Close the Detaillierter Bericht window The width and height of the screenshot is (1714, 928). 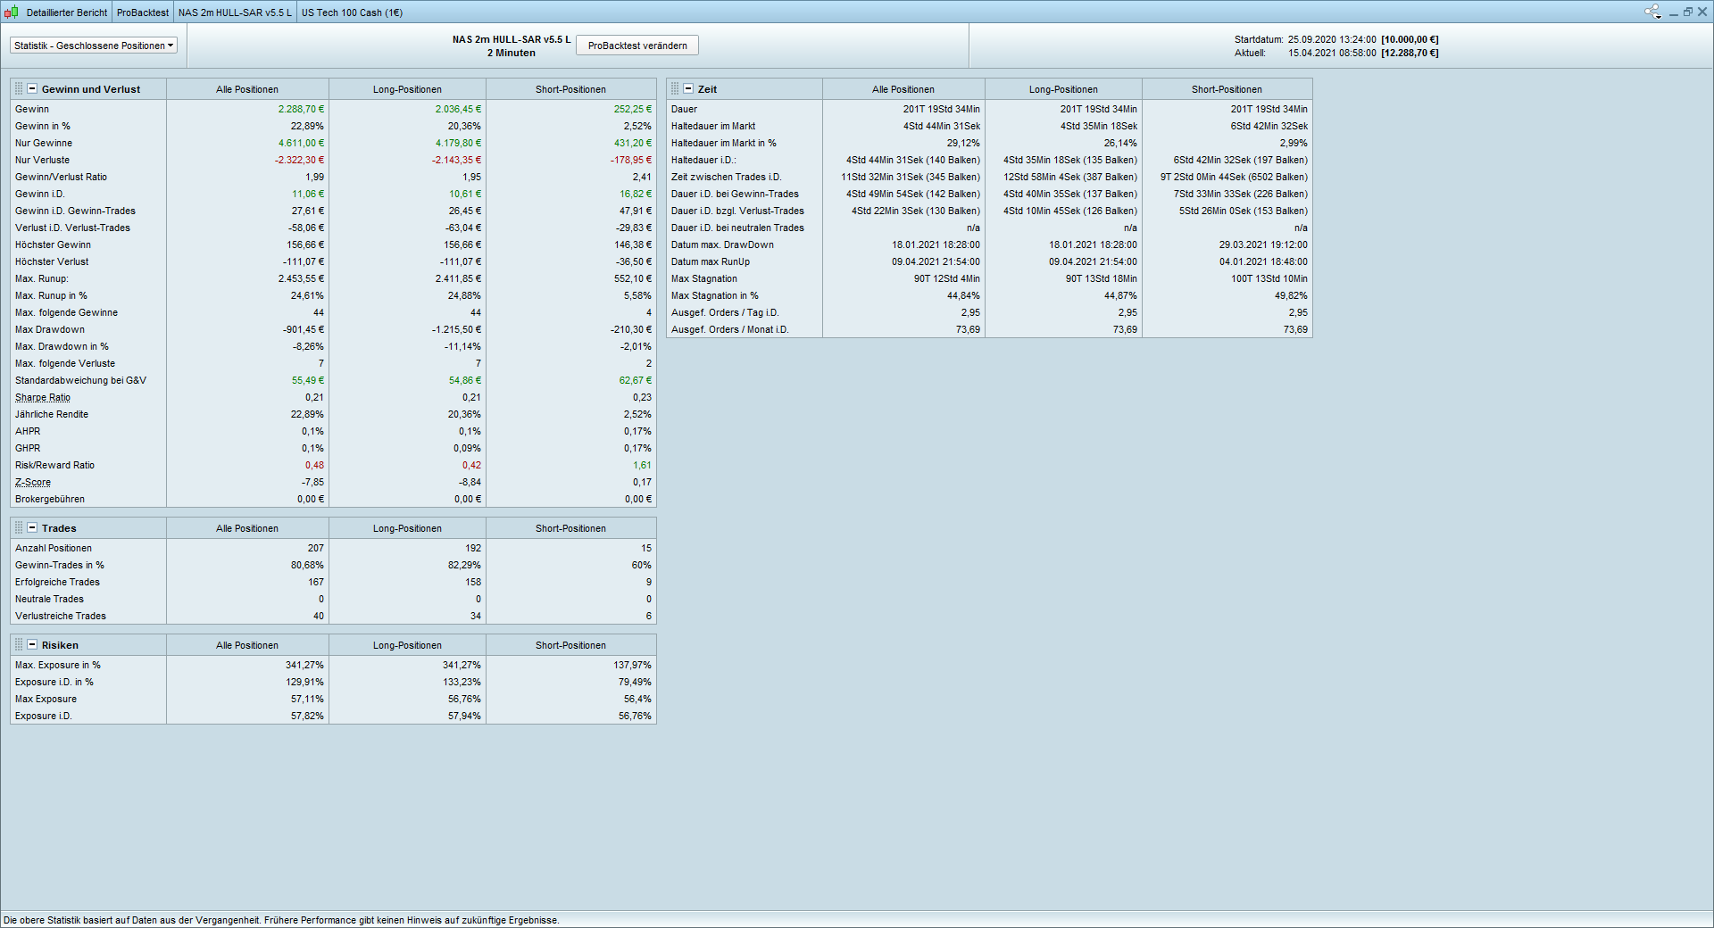[x=1702, y=12]
